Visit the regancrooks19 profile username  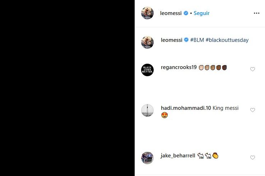coord(179,67)
